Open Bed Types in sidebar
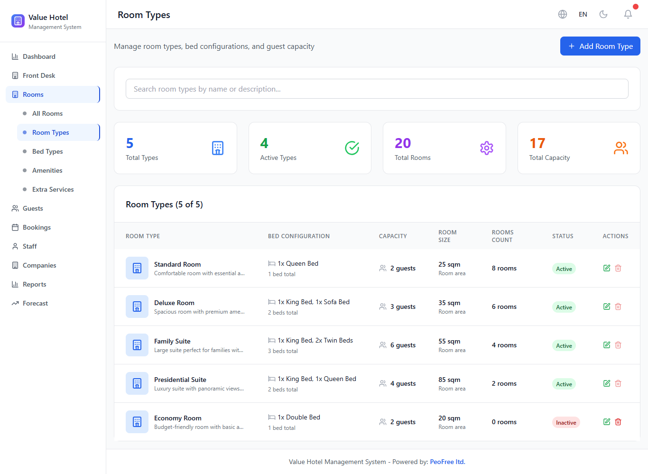 coord(47,151)
